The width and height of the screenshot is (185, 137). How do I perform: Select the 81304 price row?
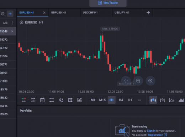tap(8, 56)
